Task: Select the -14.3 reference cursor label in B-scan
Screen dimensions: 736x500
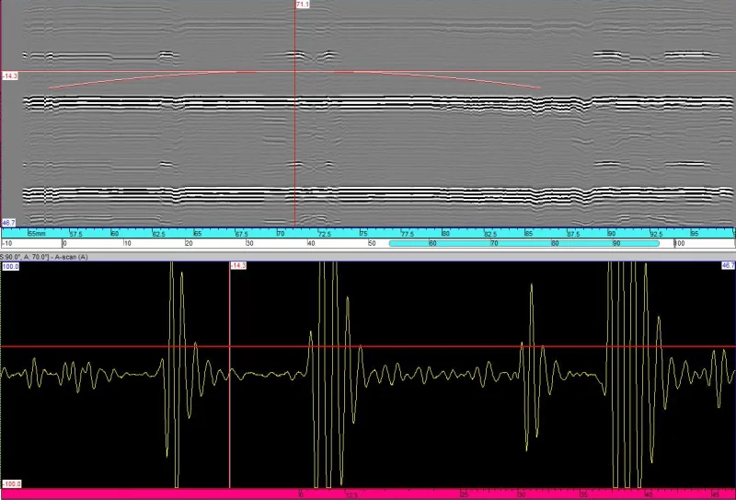Action: (10, 76)
